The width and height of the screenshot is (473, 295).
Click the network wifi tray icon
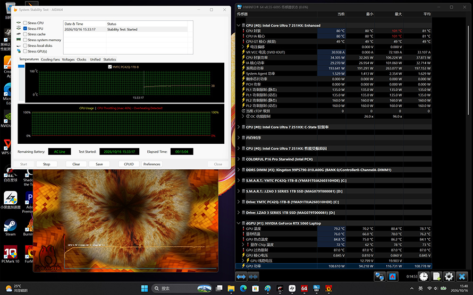[429, 289]
